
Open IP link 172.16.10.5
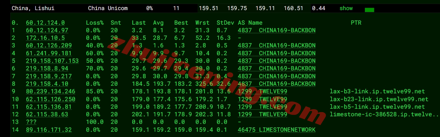click(45, 38)
